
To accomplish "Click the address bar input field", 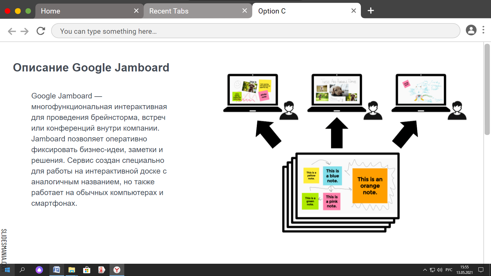I will pos(255,31).
